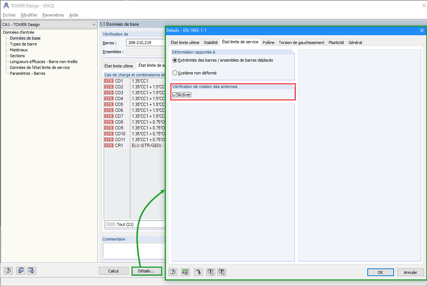Viewport: 427px width, 286px height.
Task: Open the Paramètres menu
Action: click(53, 15)
